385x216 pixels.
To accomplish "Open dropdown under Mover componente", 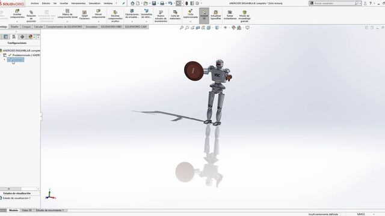I will click(x=99, y=22).
